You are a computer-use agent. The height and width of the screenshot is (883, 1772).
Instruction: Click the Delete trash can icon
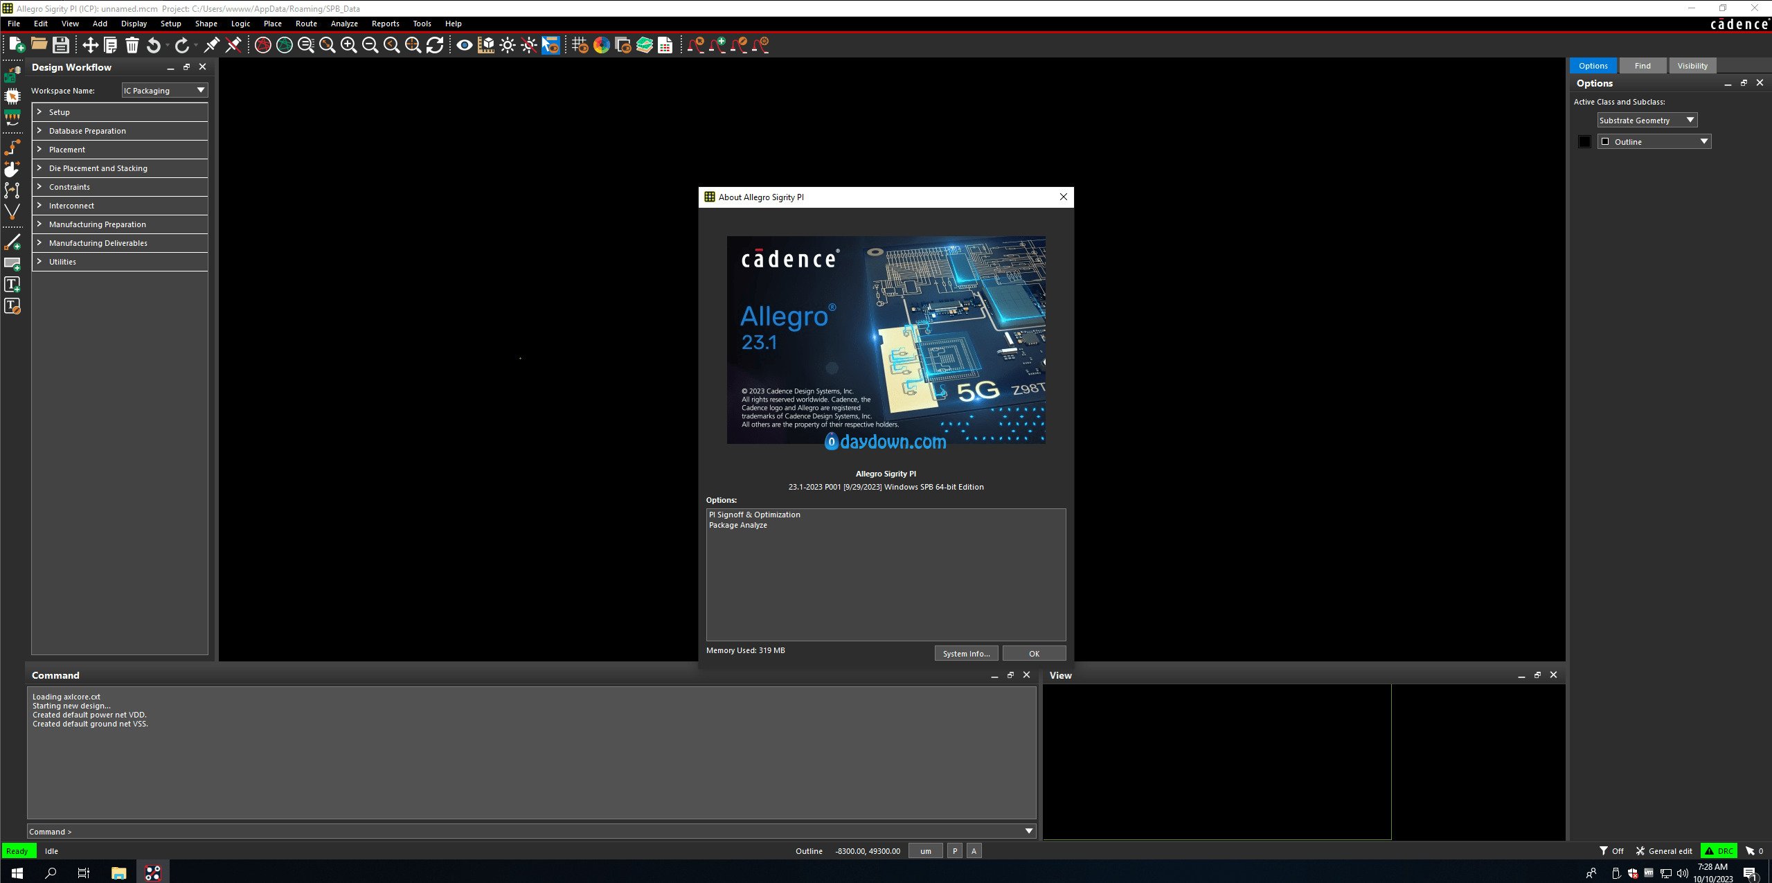[x=132, y=45]
